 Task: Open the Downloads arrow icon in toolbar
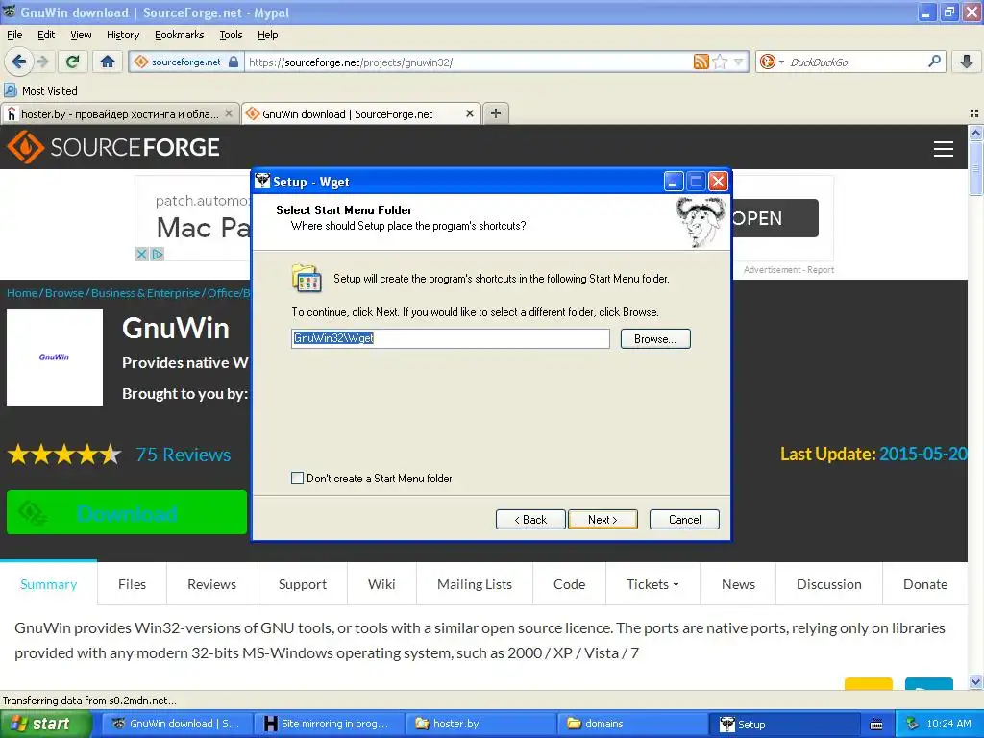pyautogui.click(x=967, y=61)
